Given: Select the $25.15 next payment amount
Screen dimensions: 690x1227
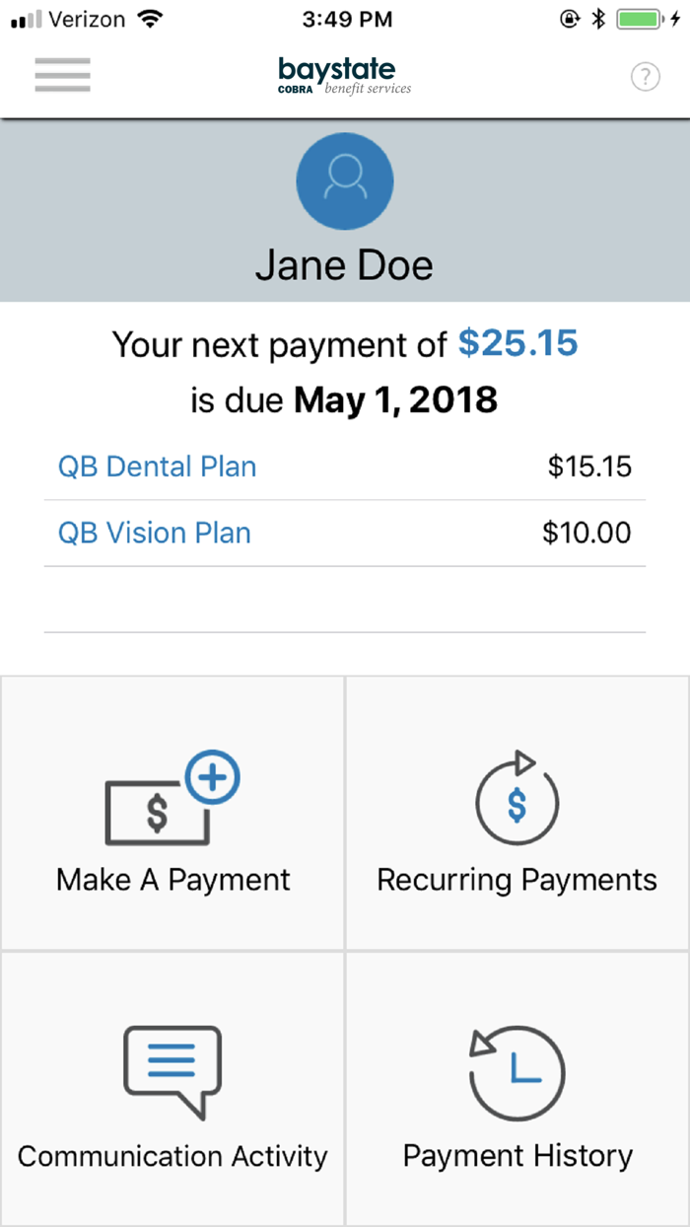Looking at the screenshot, I should coord(519,344).
